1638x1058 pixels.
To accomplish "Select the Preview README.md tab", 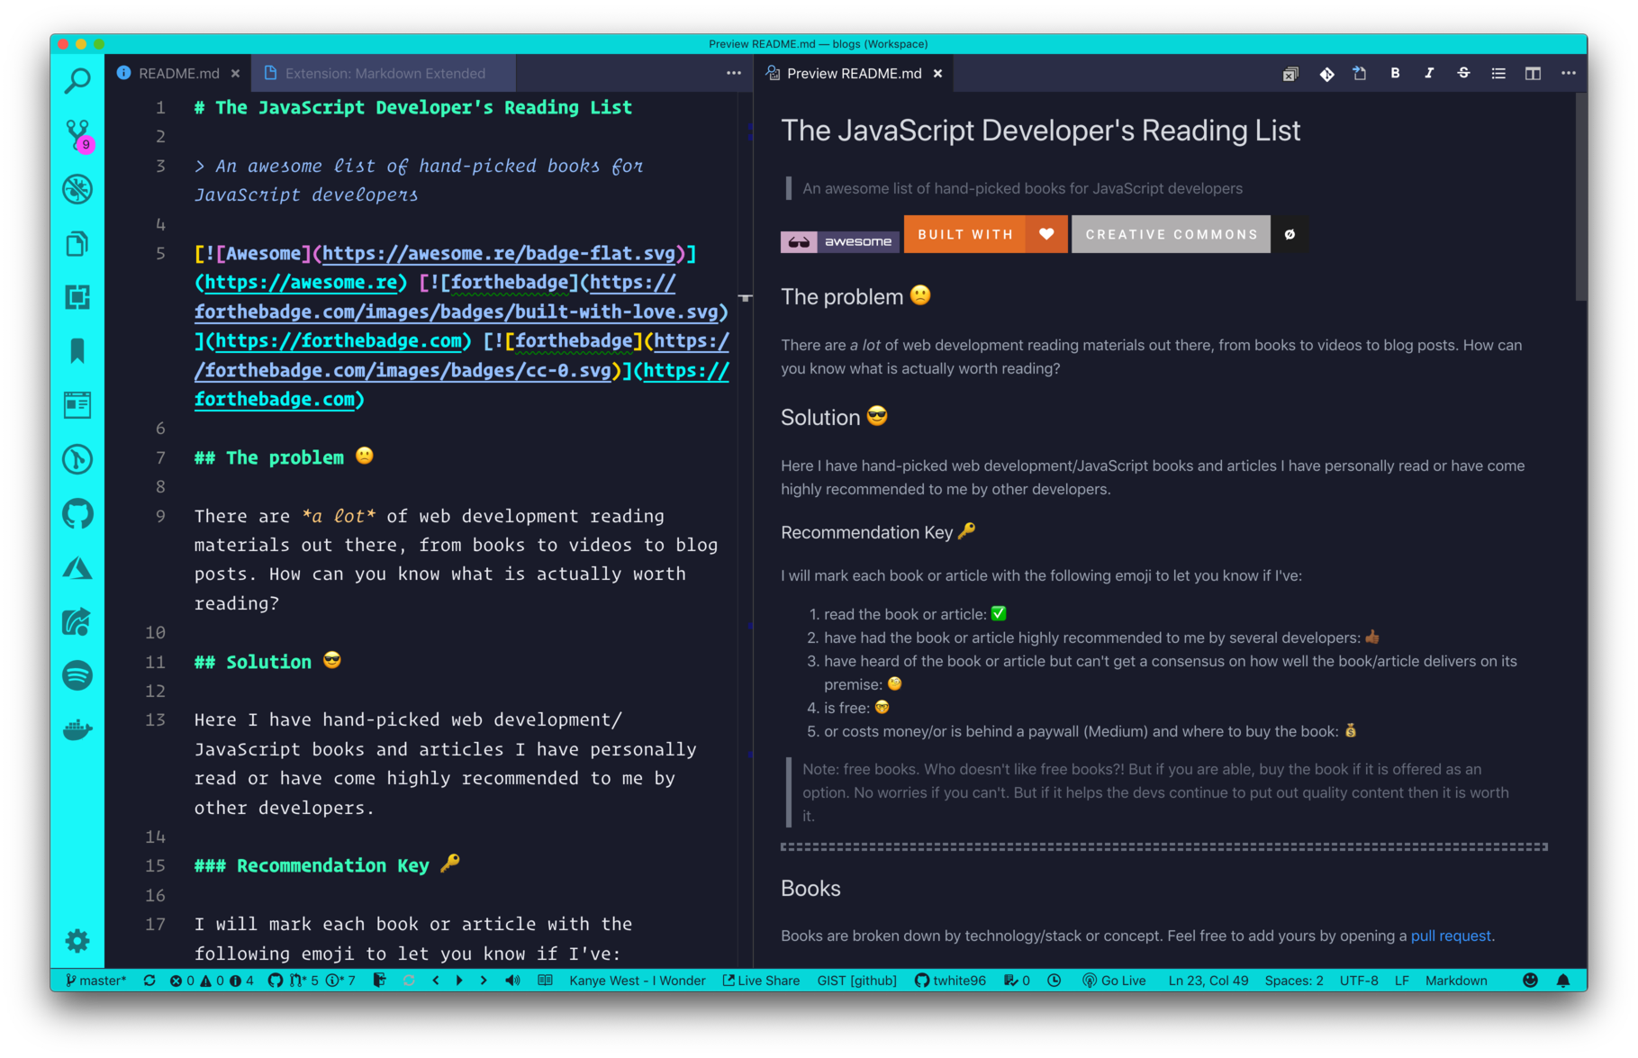I will (x=854, y=74).
